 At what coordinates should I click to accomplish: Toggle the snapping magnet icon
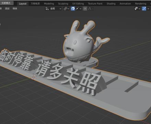click(x=73, y=9)
